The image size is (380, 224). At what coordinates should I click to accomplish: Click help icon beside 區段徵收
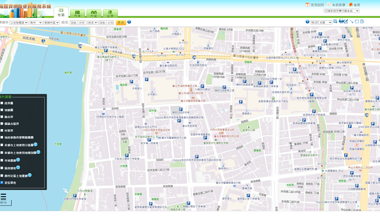[18, 168]
